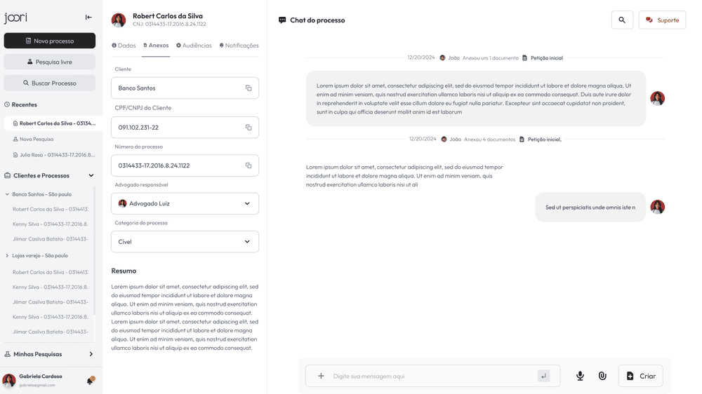Expand the Minhas Pesquisas section
This screenshot has width=702, height=394.
tap(91, 354)
